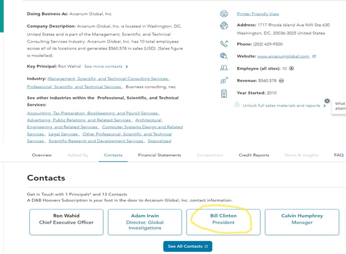Open Advertising, Public Relations, and Related Services link
The width and height of the screenshot is (346, 254).
pos(79,120)
